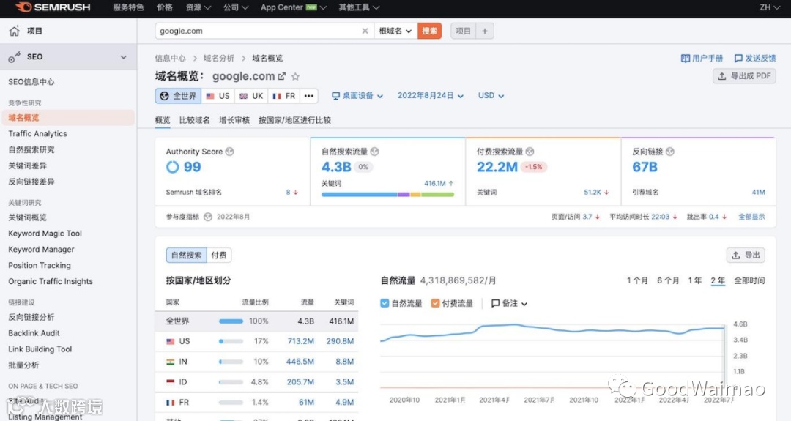This screenshot has width=791, height=421.
Task: Click the 导出 button
Action: pos(746,255)
